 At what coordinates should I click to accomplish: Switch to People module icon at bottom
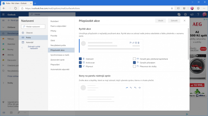pyautogui.click(x=19, y=113)
